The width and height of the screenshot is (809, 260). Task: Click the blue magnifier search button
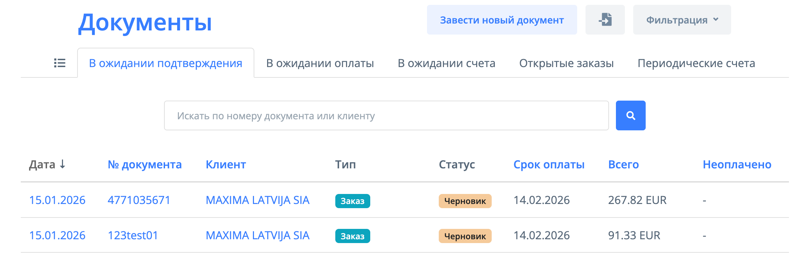pos(630,115)
